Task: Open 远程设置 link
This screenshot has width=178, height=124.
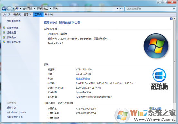Action: 11,33
